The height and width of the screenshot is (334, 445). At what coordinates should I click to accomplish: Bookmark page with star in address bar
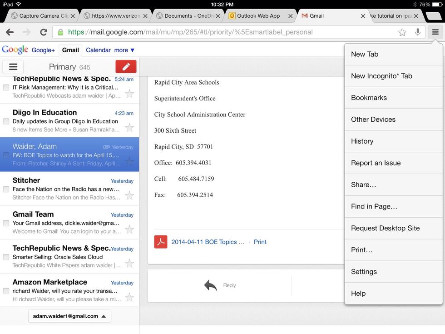pyautogui.click(x=402, y=32)
